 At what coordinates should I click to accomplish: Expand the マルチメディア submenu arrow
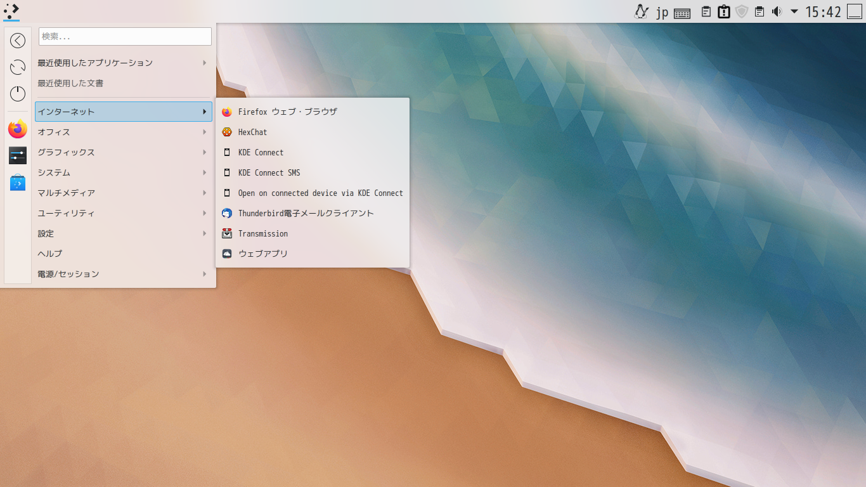click(204, 193)
